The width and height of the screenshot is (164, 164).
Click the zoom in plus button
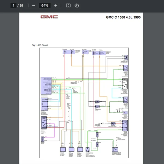click(x=56, y=5)
